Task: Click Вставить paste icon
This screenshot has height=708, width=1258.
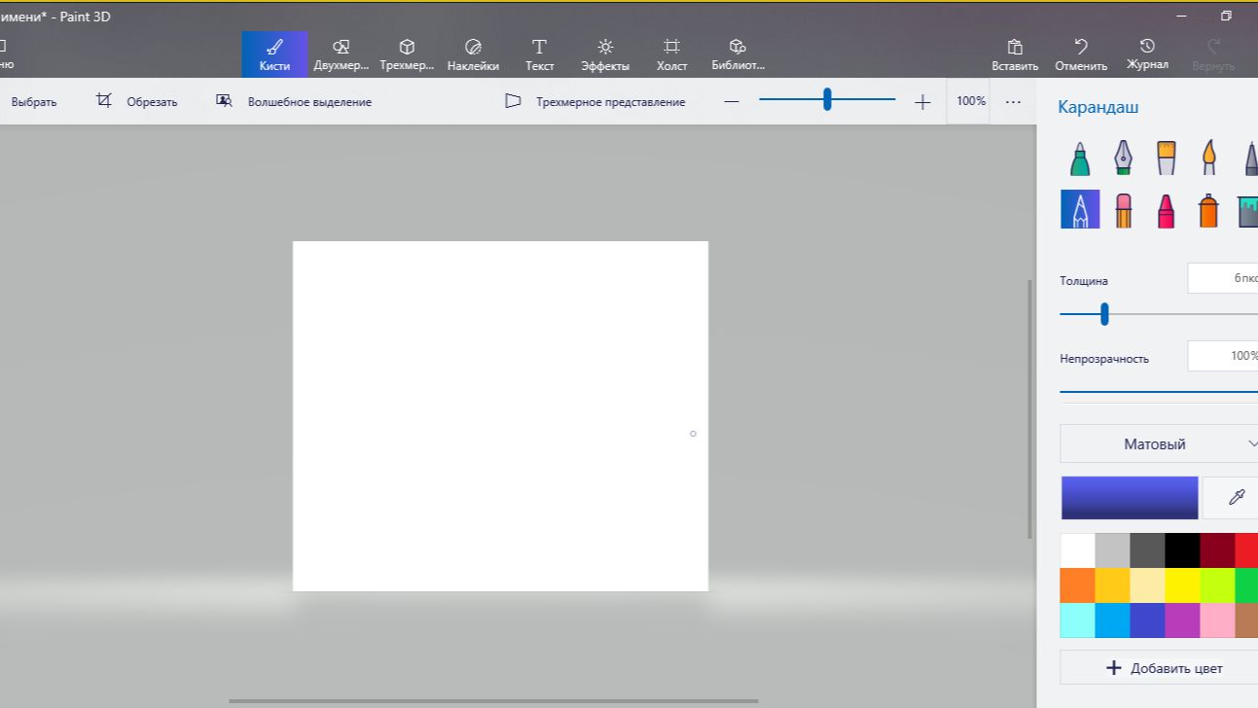Action: (x=1015, y=54)
